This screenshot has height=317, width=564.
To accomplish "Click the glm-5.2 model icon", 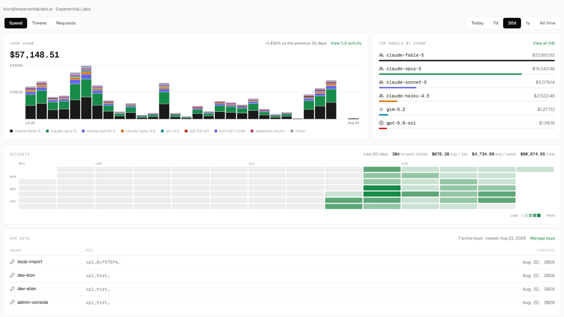I will click(381, 109).
